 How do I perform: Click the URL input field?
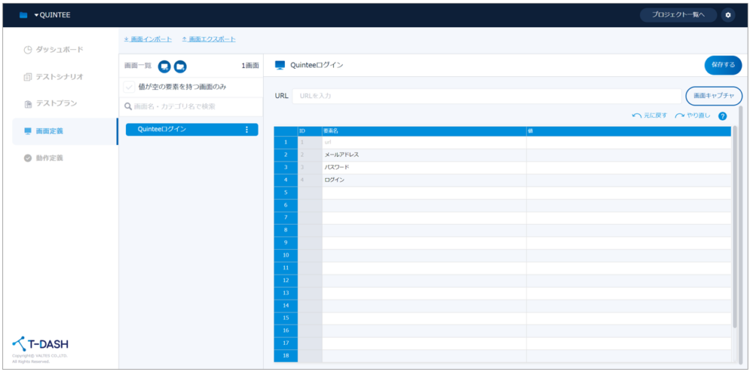pos(486,96)
